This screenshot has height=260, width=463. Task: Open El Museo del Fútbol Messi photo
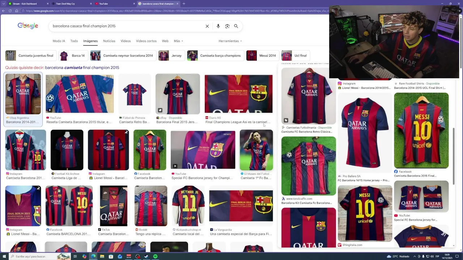(x=256, y=150)
